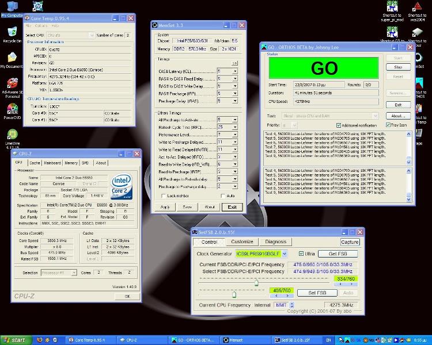The width and height of the screenshot is (432, 345).
Task: Click Apply button in MemSet
Action: [165, 207]
